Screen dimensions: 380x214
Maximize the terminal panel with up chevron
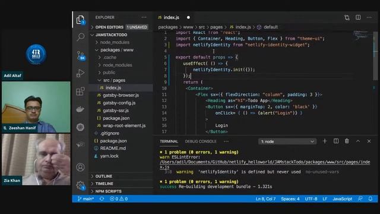pos(358,141)
